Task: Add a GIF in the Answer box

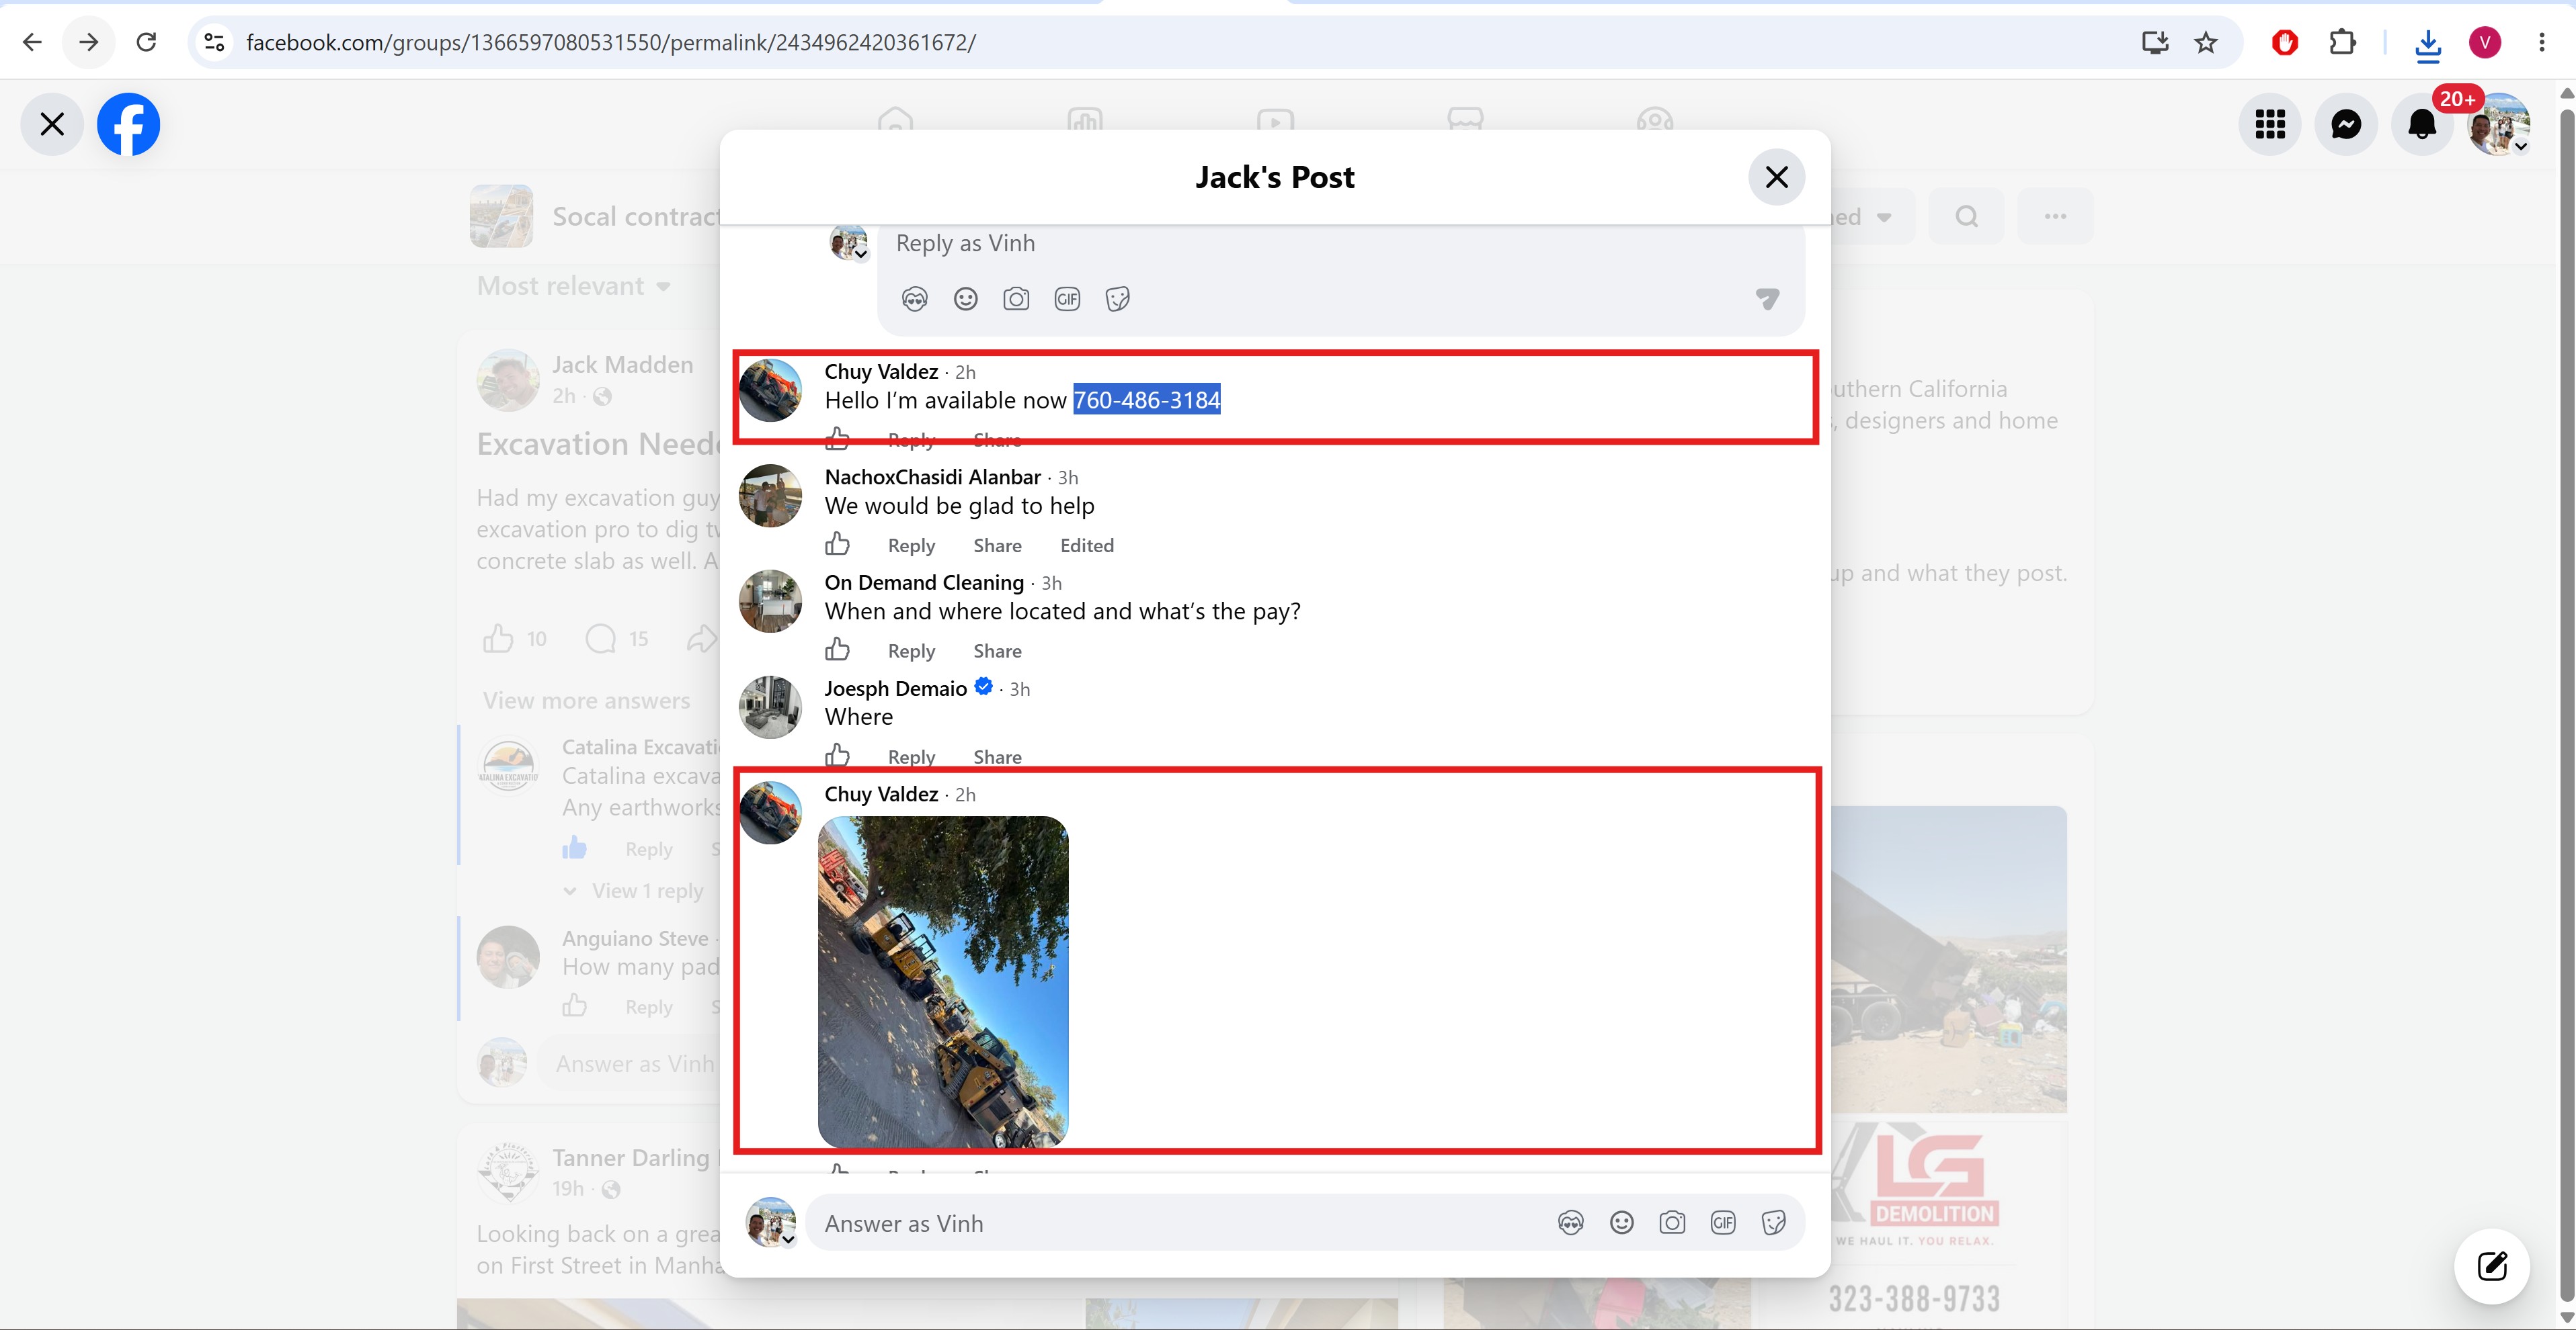Action: tap(1723, 1222)
